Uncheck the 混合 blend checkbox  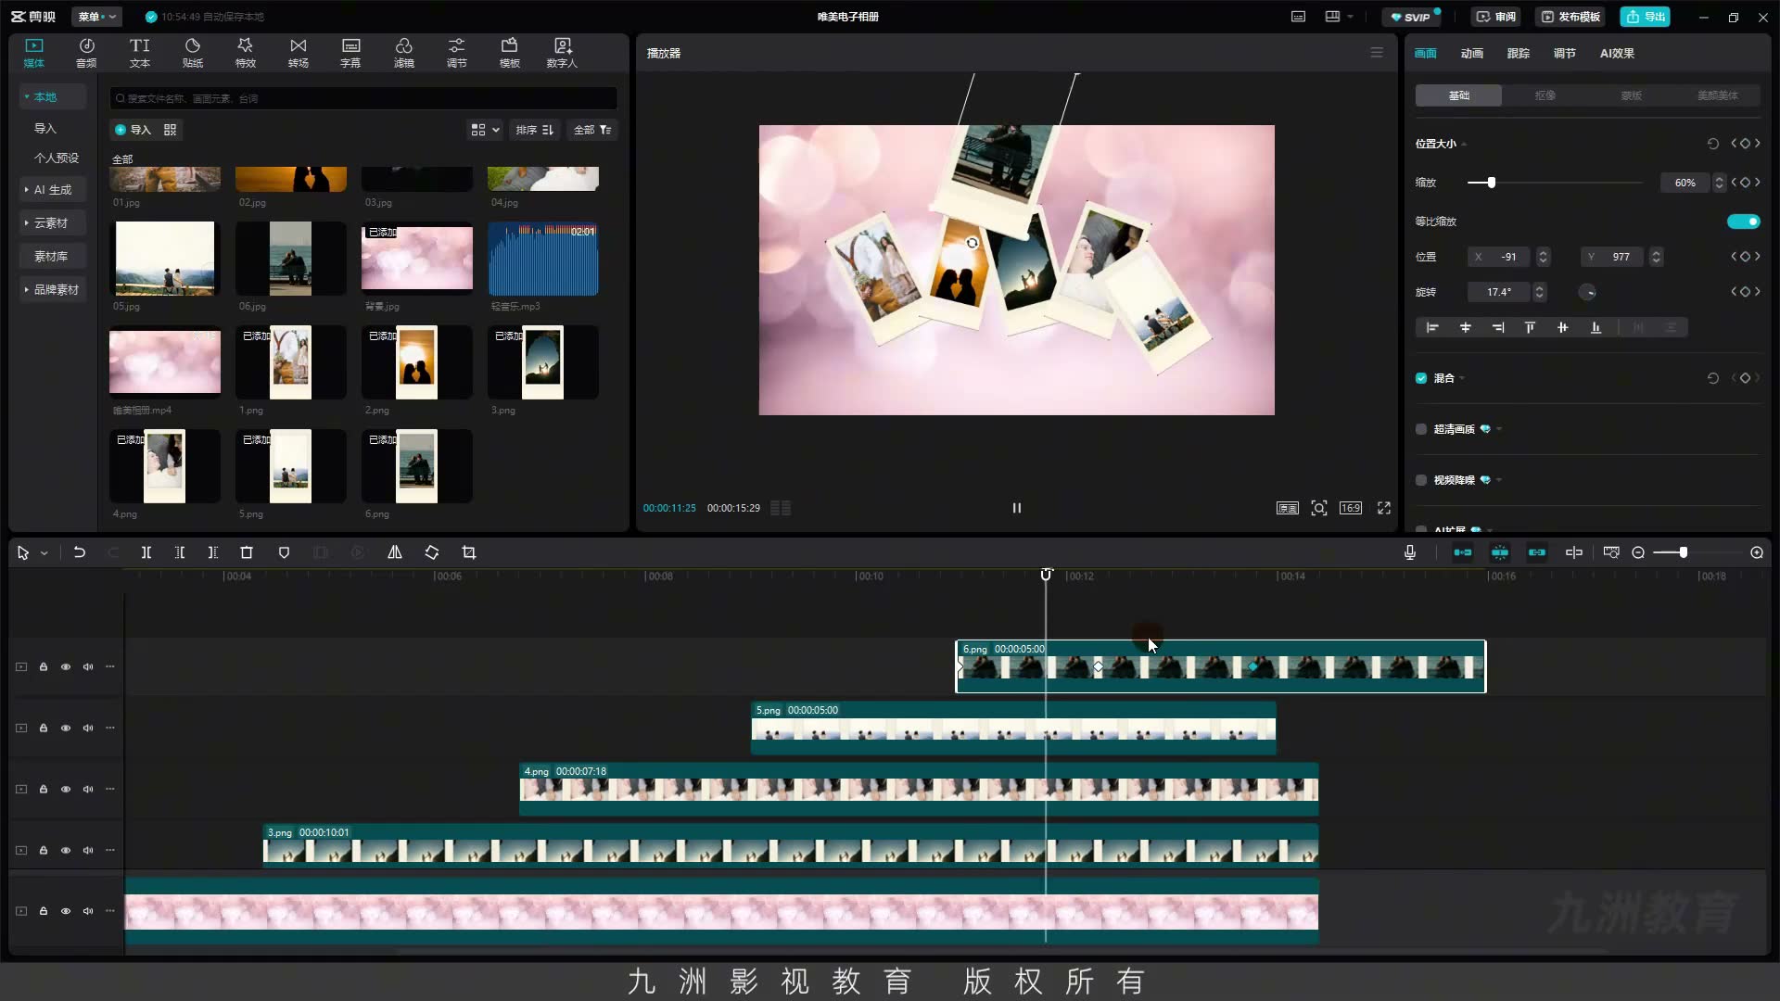point(1421,378)
